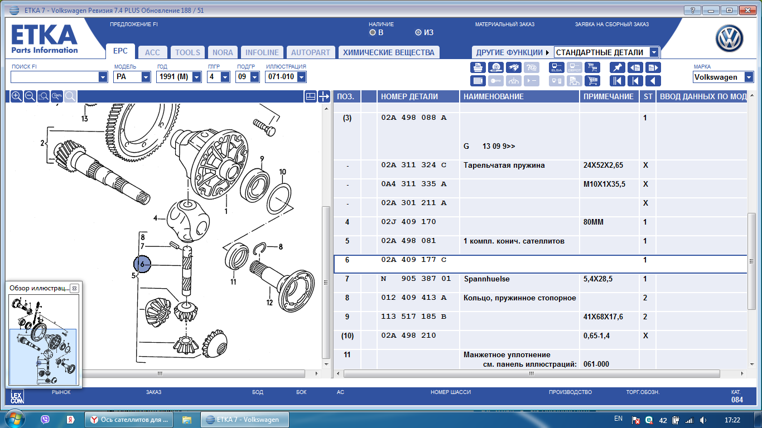762x428 pixels.
Task: Open the МАРКА dropdown showing Volkswagen
Action: click(x=748, y=77)
